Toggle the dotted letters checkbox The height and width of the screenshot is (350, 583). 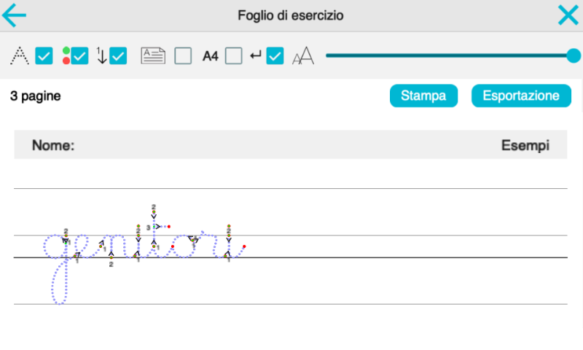click(x=44, y=56)
